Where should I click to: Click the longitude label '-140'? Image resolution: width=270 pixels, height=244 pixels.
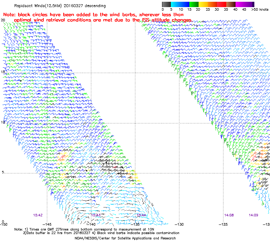pos(91,224)
